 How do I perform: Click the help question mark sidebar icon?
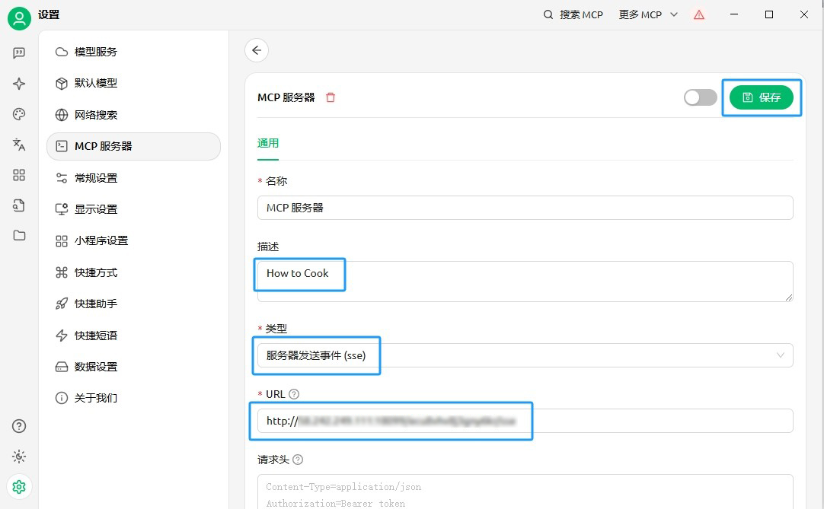click(x=19, y=426)
